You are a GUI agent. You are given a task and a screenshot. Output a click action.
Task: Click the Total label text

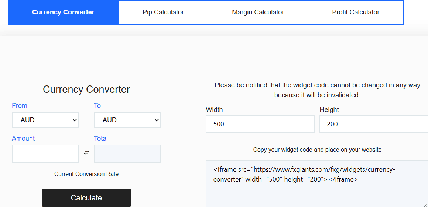coord(101,138)
